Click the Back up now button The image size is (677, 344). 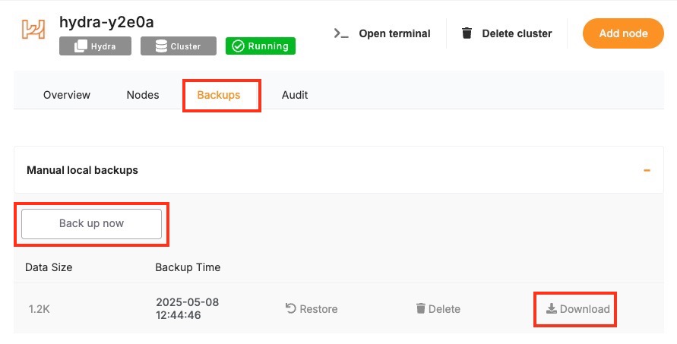tap(91, 223)
